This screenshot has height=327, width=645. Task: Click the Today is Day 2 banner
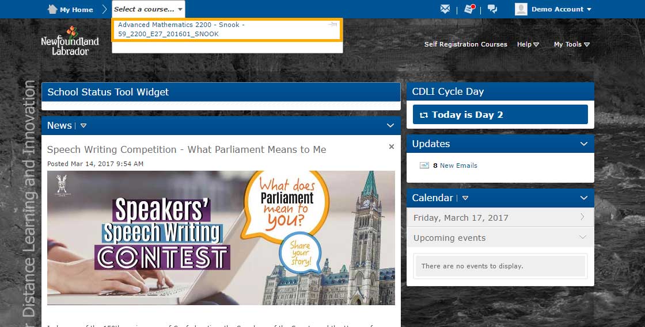(500, 114)
